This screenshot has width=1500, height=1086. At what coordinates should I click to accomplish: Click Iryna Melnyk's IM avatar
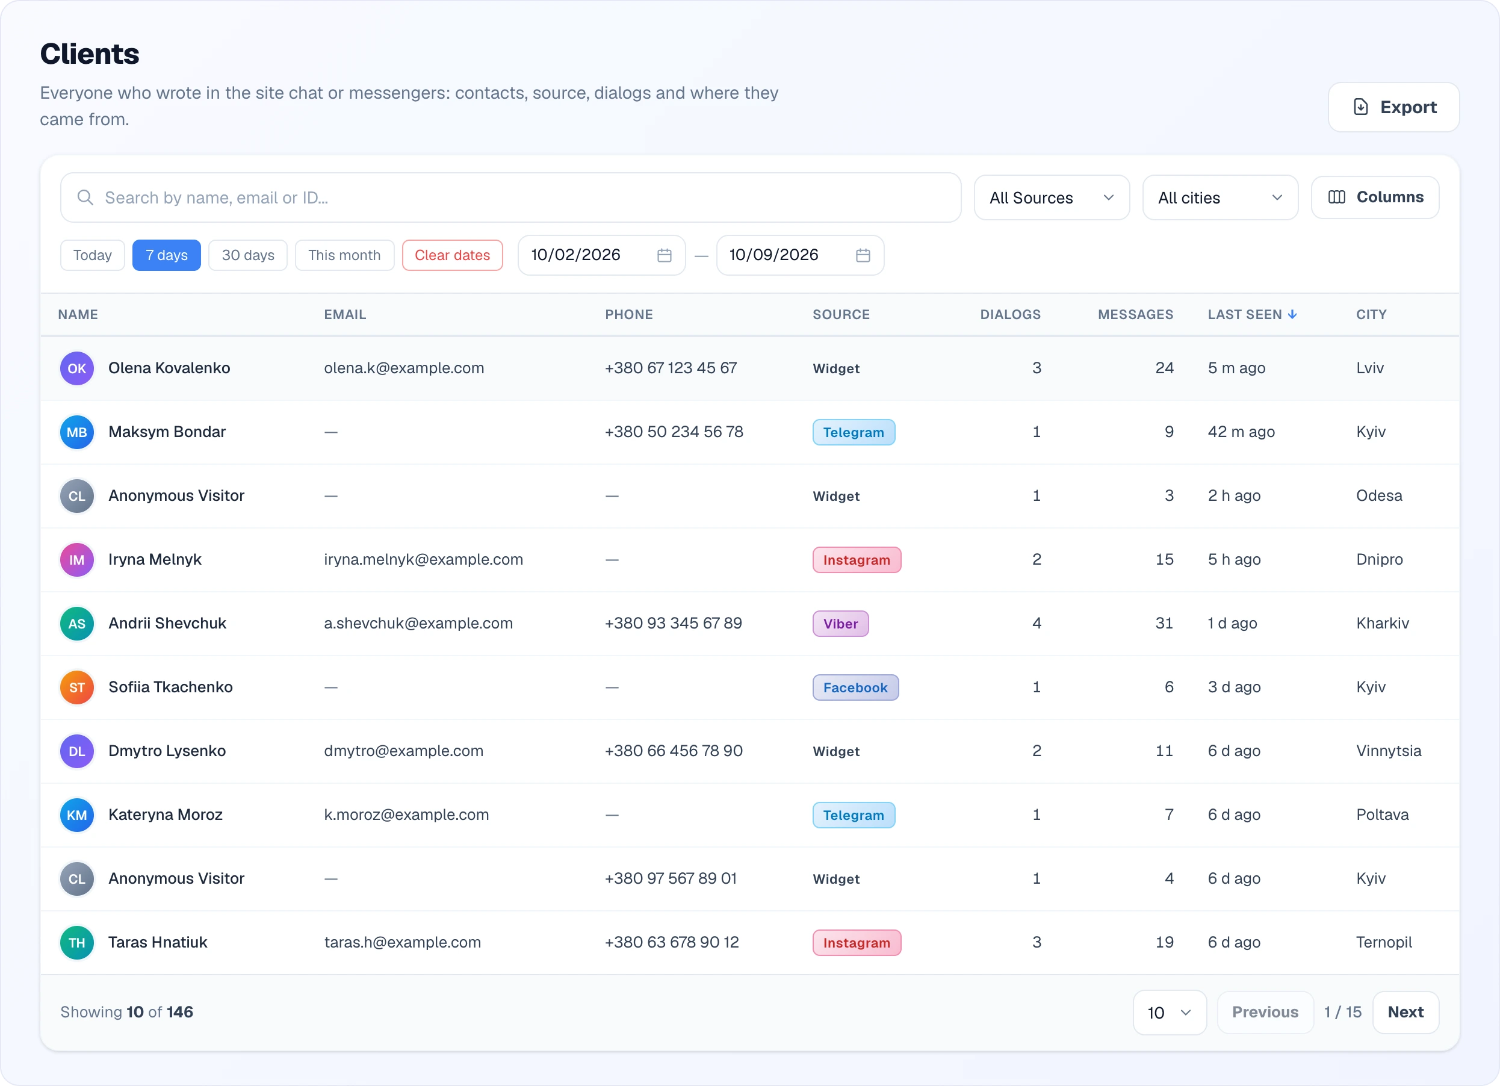click(76, 559)
